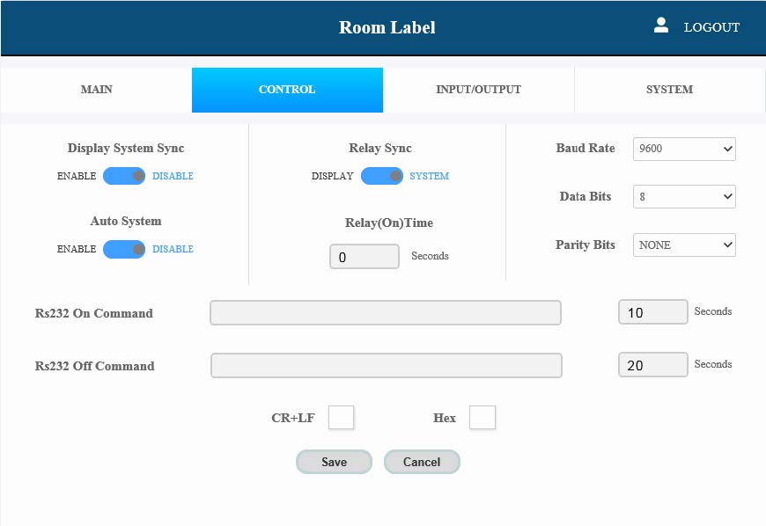766x526 pixels.
Task: Enable the CR+LF checkbox
Action: pos(341,418)
